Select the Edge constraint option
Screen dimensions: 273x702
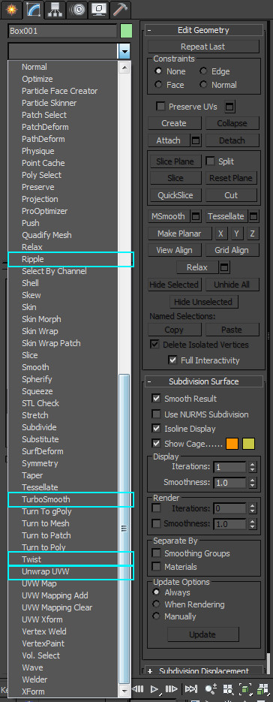coord(204,71)
